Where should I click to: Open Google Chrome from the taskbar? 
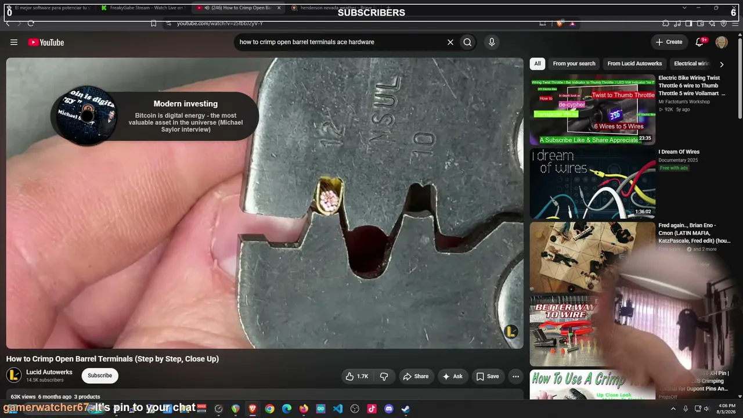pyautogui.click(x=269, y=409)
